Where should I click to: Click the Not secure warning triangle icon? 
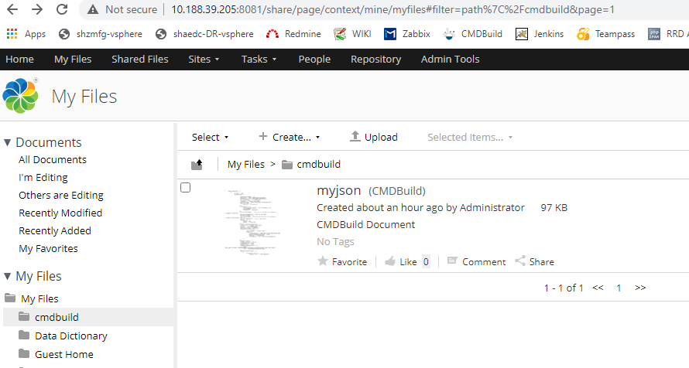(x=93, y=9)
